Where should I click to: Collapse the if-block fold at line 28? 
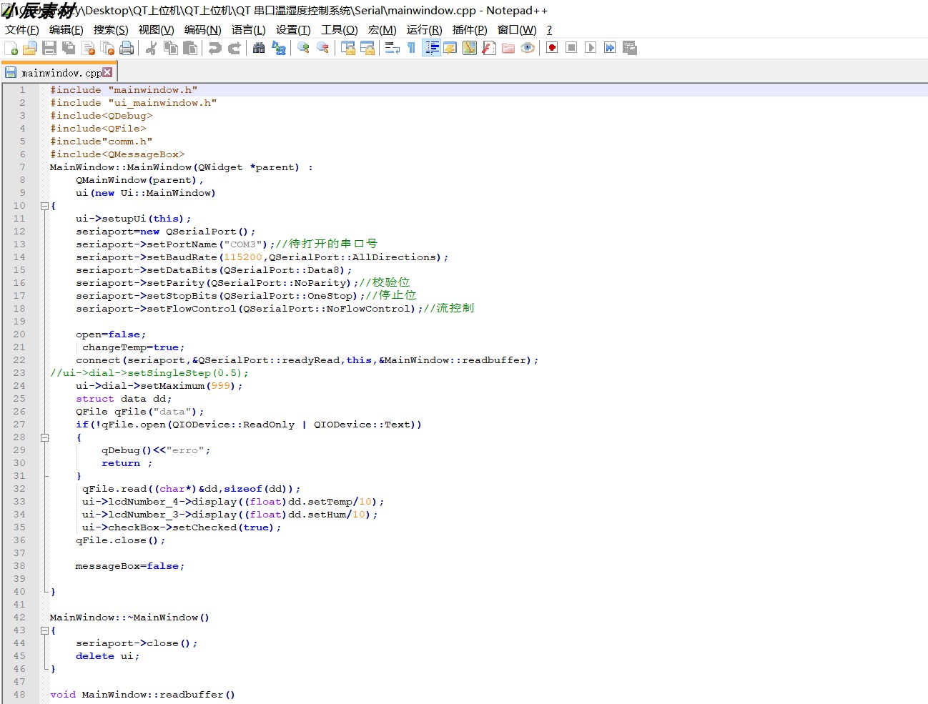pyautogui.click(x=44, y=437)
